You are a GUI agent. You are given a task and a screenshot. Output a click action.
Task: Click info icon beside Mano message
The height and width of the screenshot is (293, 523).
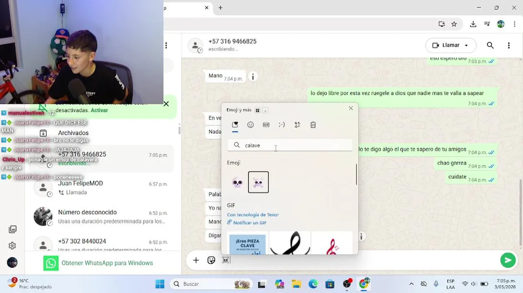click(253, 77)
